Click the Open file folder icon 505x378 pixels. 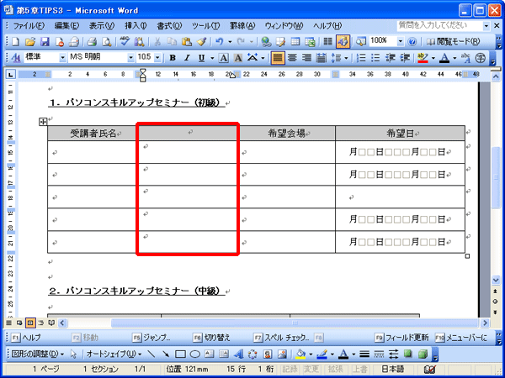tap(30, 41)
